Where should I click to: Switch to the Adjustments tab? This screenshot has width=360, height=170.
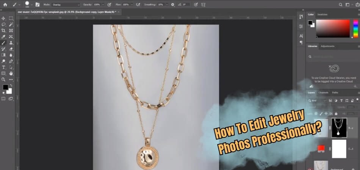[x=327, y=46]
